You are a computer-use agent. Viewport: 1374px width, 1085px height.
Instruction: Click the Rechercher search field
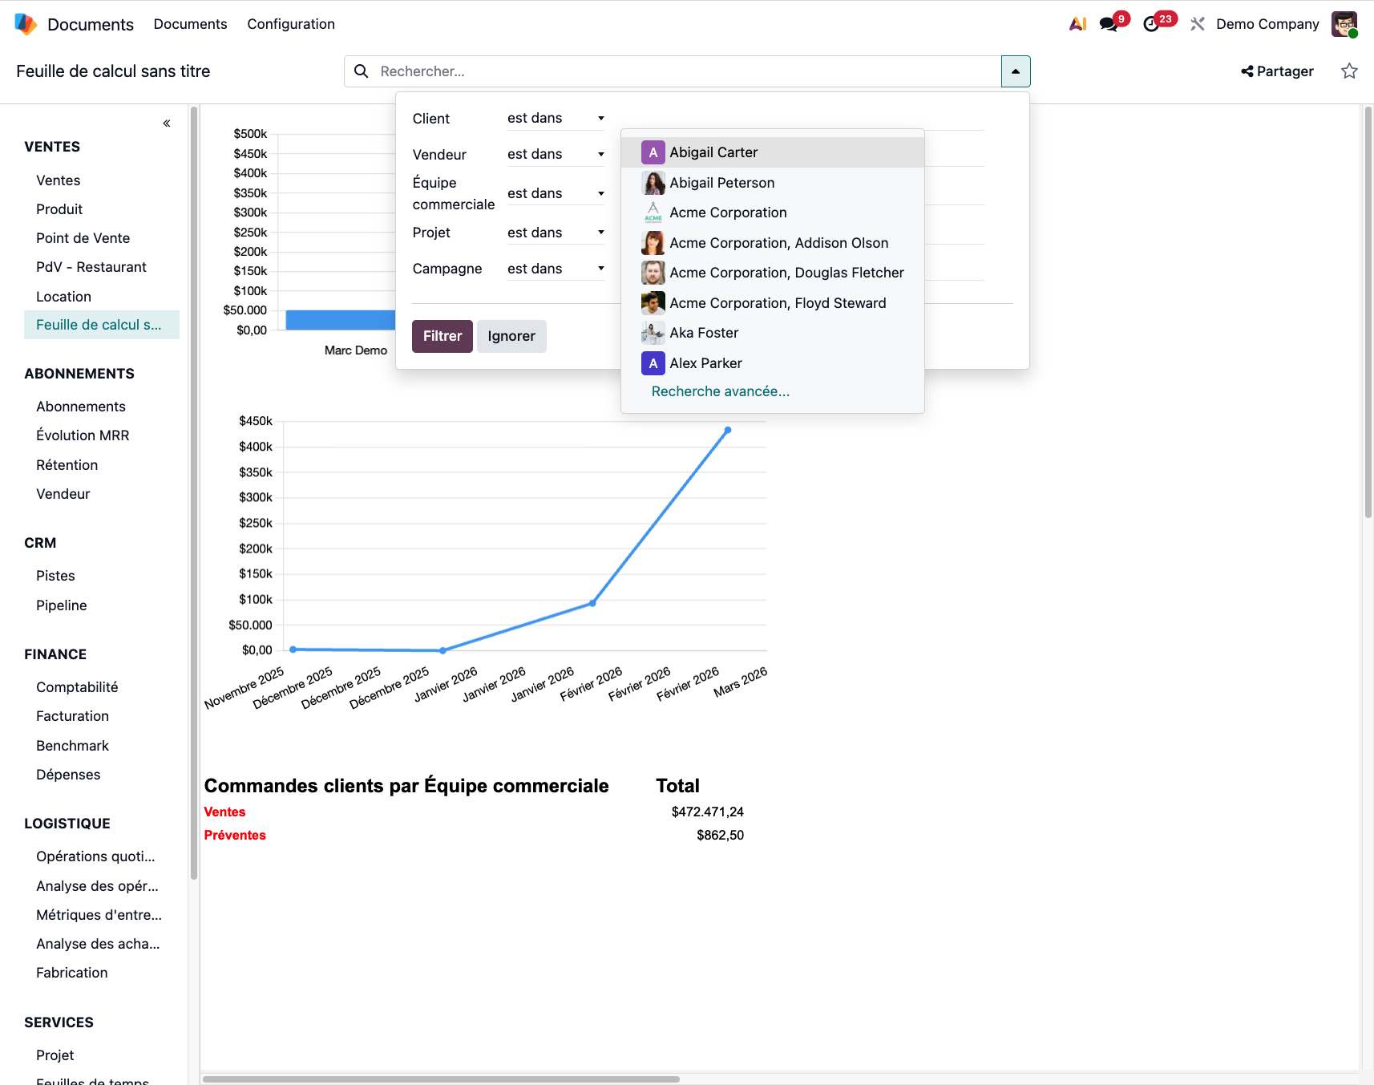tap(681, 71)
